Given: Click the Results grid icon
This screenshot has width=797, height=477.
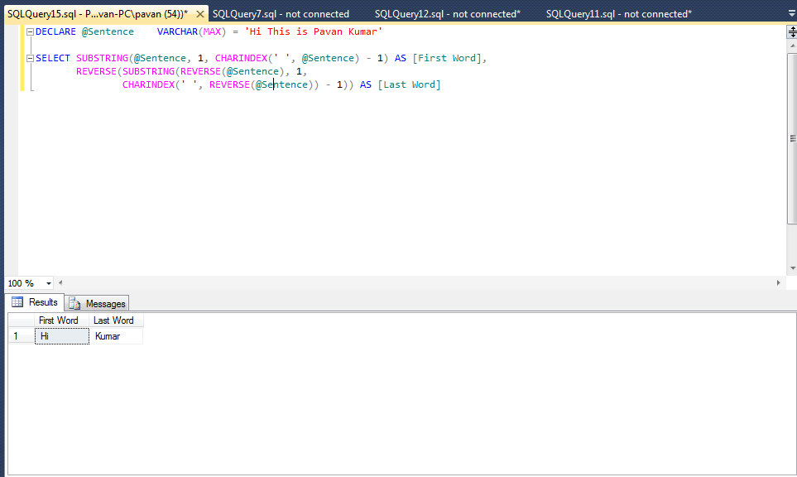Looking at the screenshot, I should tap(18, 302).
